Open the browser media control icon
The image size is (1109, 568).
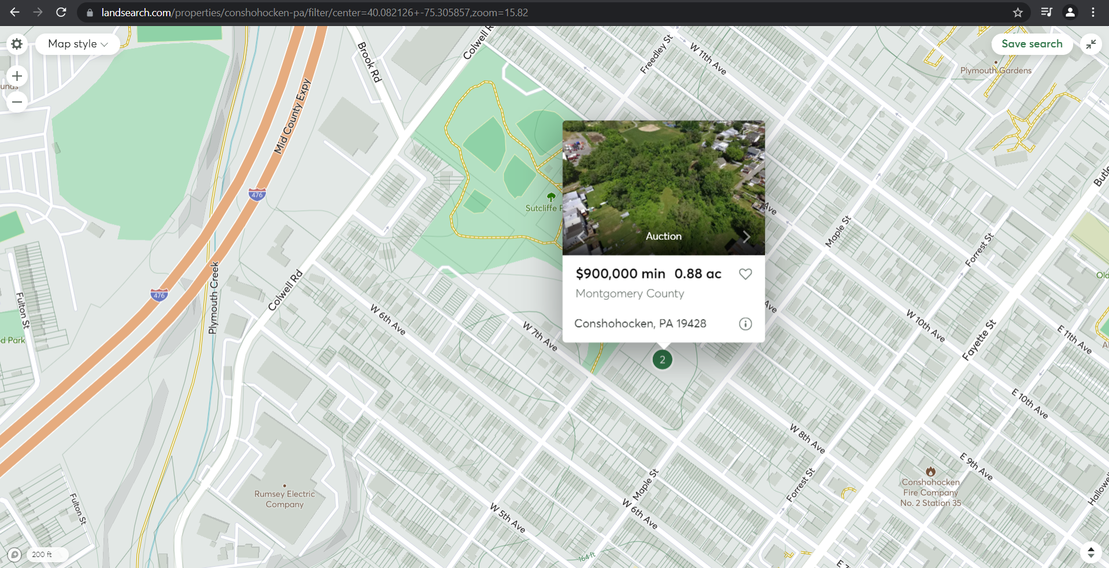1046,12
